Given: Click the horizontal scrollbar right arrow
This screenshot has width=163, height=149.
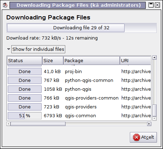Looking at the screenshot, I should tap(149, 124).
